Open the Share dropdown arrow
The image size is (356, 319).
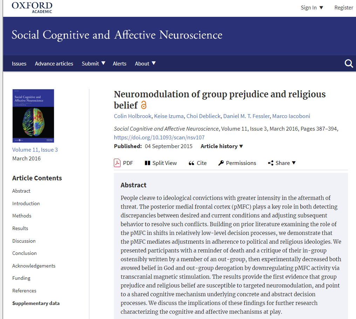tap(294, 163)
